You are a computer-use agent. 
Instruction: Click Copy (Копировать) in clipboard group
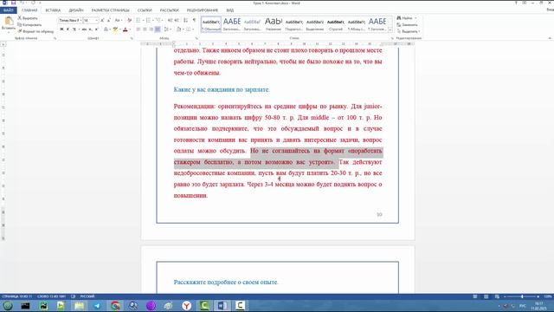coord(29,25)
